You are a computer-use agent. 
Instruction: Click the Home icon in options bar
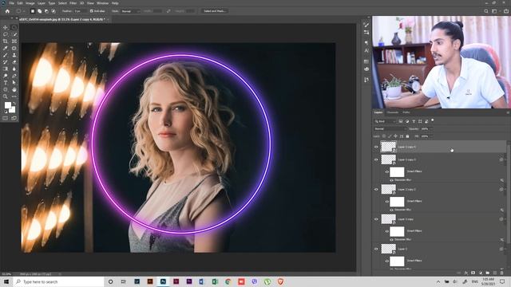[x=7, y=11]
